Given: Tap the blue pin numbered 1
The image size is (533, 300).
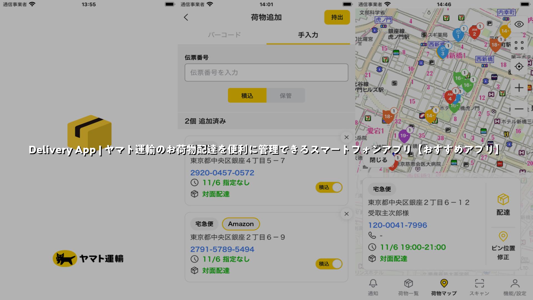Looking at the screenshot, I should point(458,35).
